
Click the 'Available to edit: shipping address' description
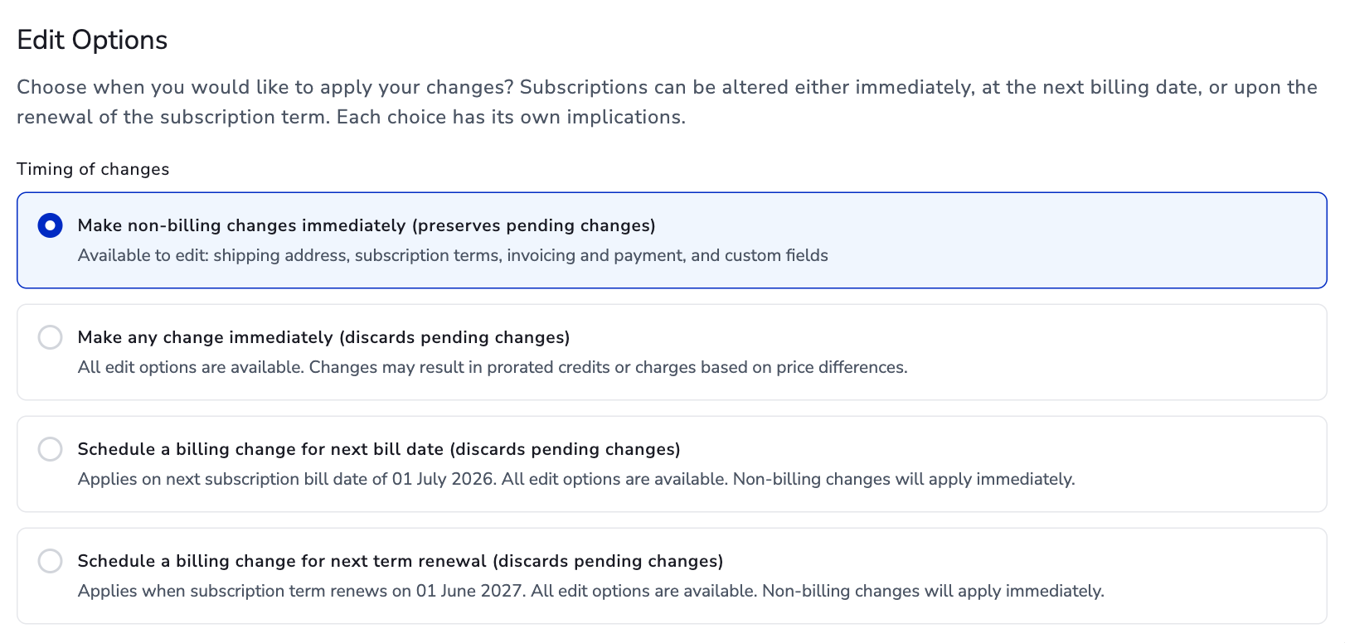[453, 255]
